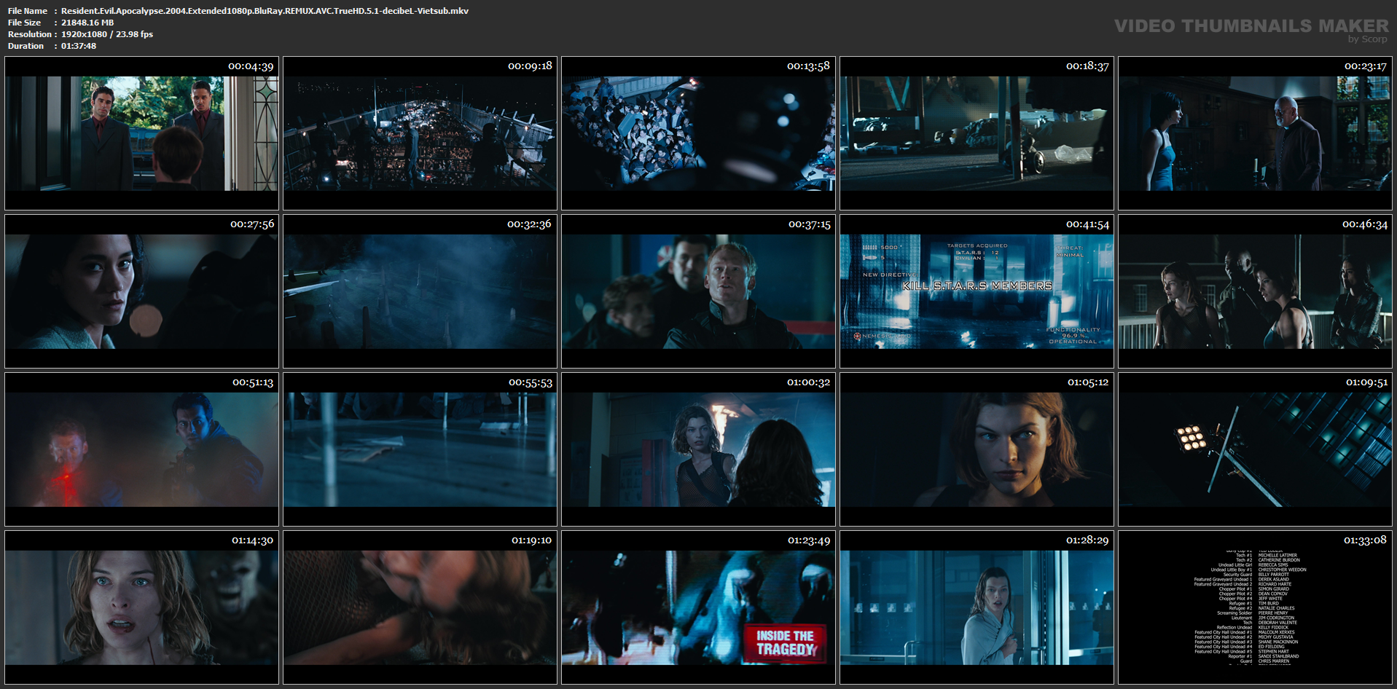
Task: Open the frame at 00:27:56
Action: point(141,291)
